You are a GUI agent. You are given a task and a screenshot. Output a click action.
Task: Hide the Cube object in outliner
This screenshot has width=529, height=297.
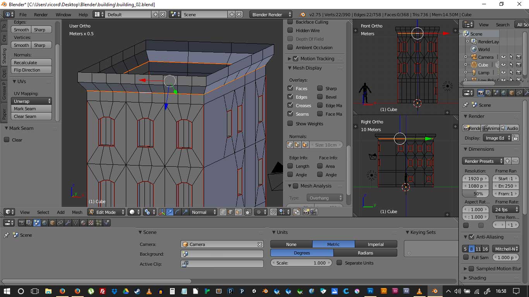(x=503, y=65)
